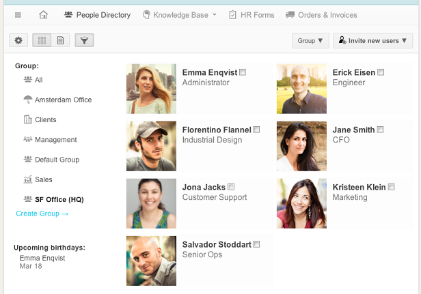Click the Create Group link
This screenshot has width=421, height=294.
42,214
